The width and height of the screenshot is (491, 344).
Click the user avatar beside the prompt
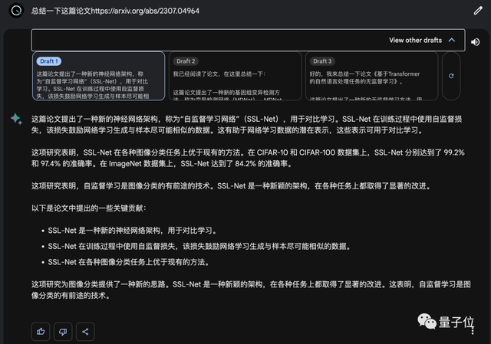(x=15, y=12)
